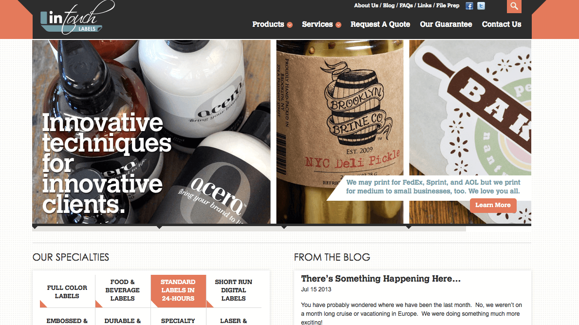The height and width of the screenshot is (325, 579).
Task: Go to Our Guarantee page
Action: point(446,24)
